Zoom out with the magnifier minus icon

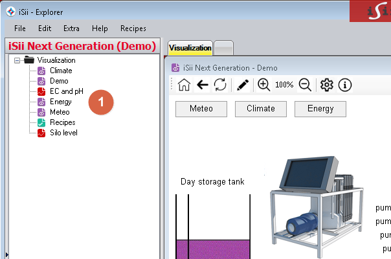pos(305,85)
